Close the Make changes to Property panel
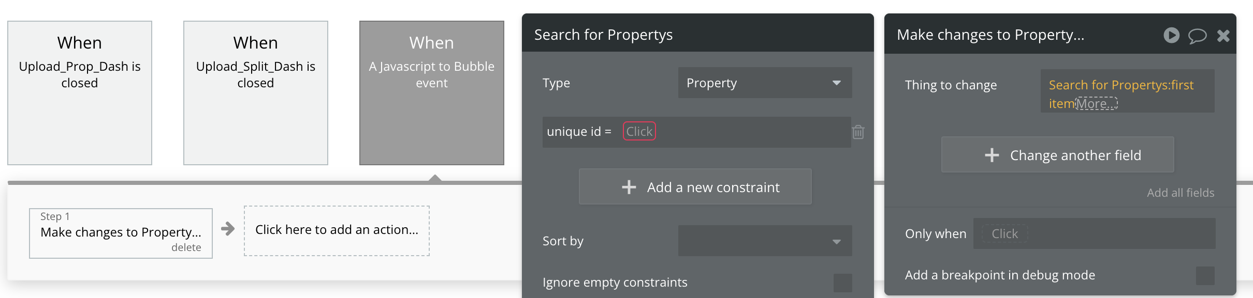The height and width of the screenshot is (298, 1253). 1223,36
